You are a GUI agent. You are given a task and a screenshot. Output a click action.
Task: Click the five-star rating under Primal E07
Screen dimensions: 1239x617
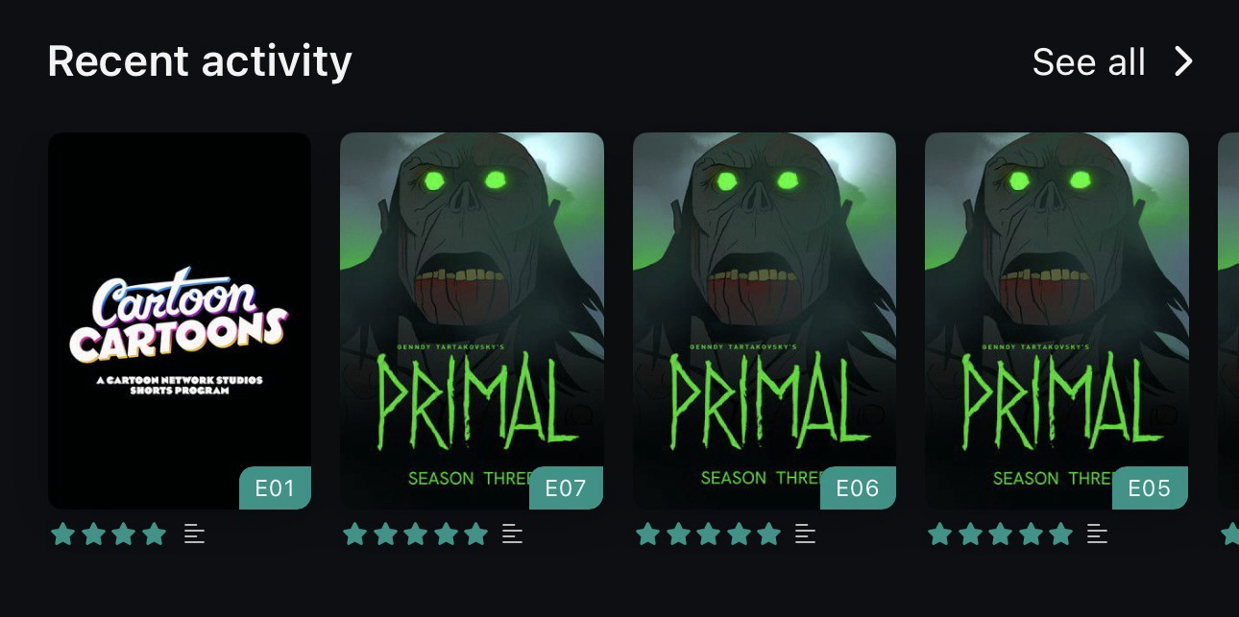[416, 534]
